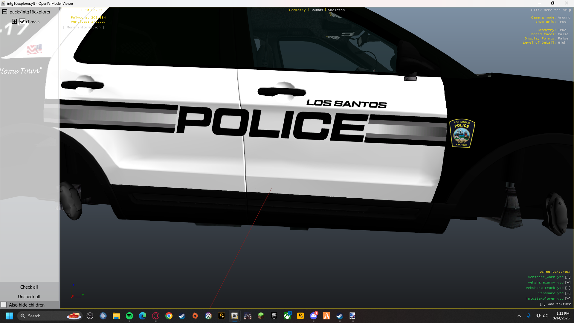Open the Minecraft block icon
Image resolution: width=574 pixels, height=323 pixels.
pyautogui.click(x=261, y=316)
